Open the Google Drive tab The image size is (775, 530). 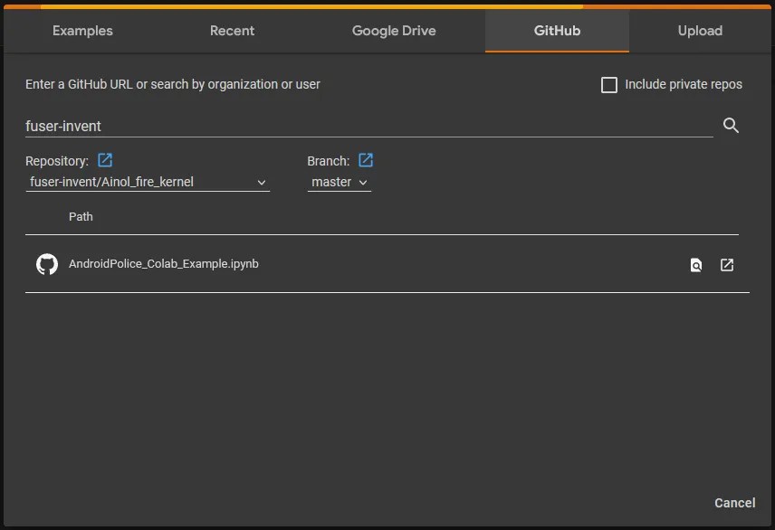(393, 30)
